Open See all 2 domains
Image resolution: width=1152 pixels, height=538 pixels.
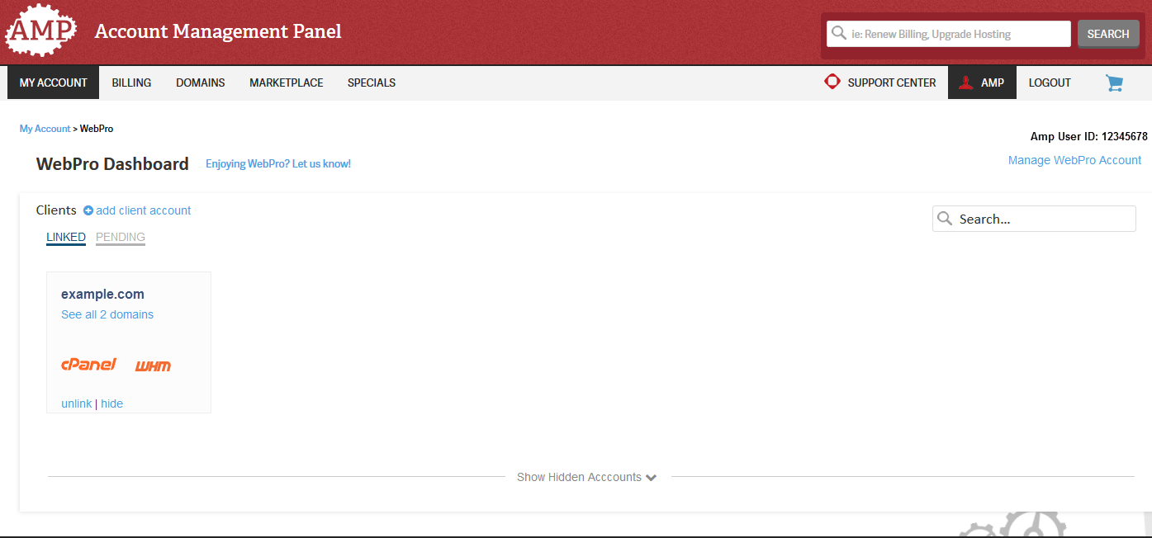(107, 314)
